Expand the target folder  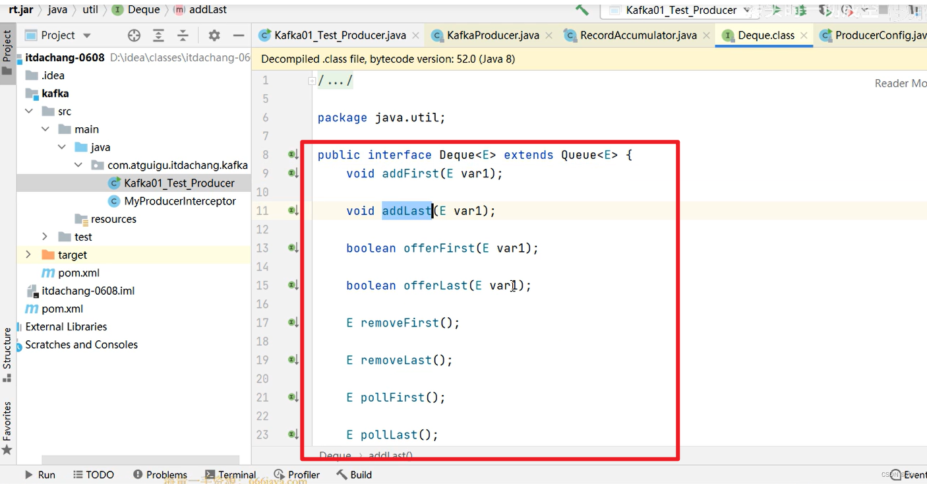pyautogui.click(x=28, y=255)
